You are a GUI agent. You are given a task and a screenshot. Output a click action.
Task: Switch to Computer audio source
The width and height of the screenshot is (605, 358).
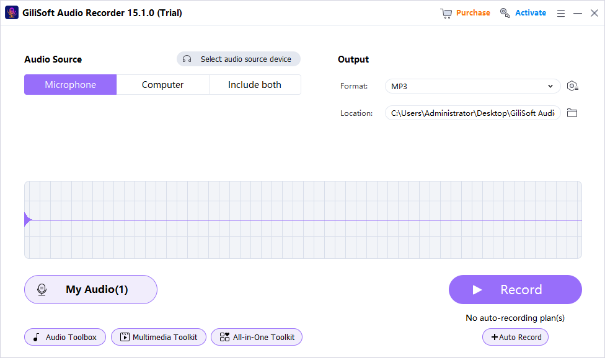pyautogui.click(x=163, y=85)
